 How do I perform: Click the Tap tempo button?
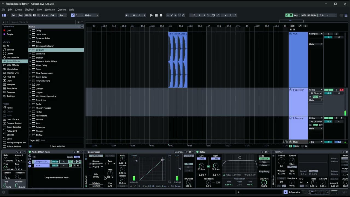(x=21, y=15)
